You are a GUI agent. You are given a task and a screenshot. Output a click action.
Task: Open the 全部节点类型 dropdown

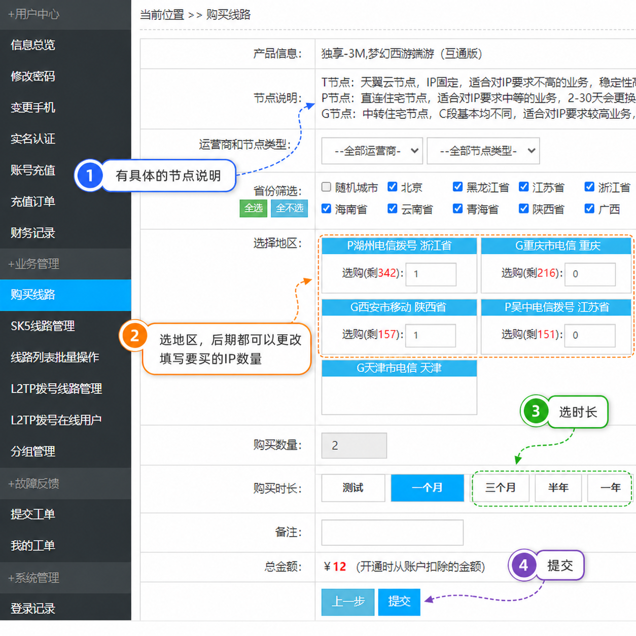pos(483,151)
